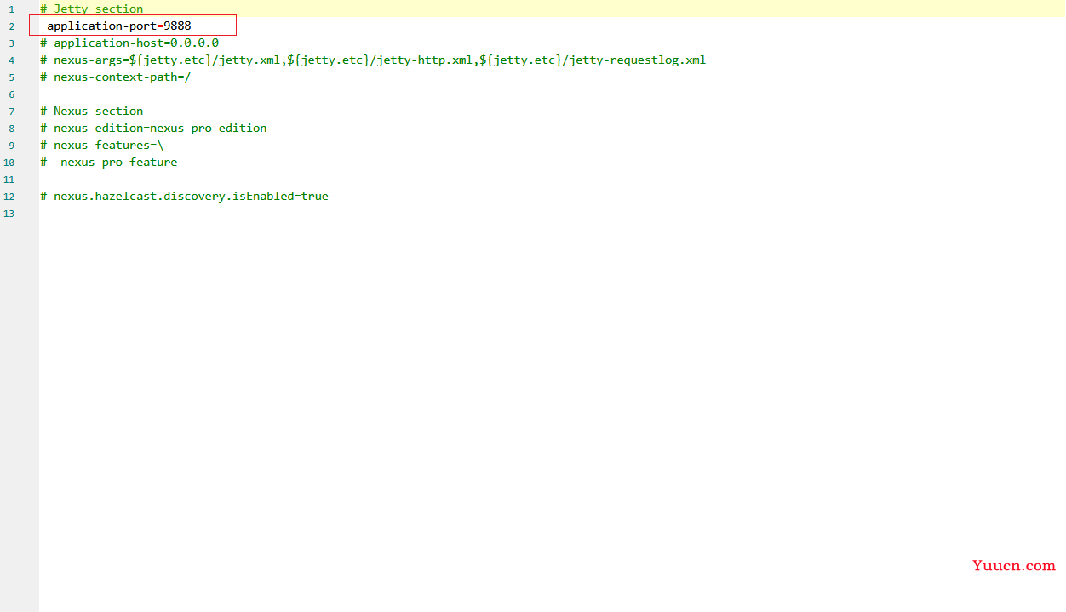This screenshot has height=612, width=1066.
Task: Click the nexus-features=\ line
Action: coord(101,146)
